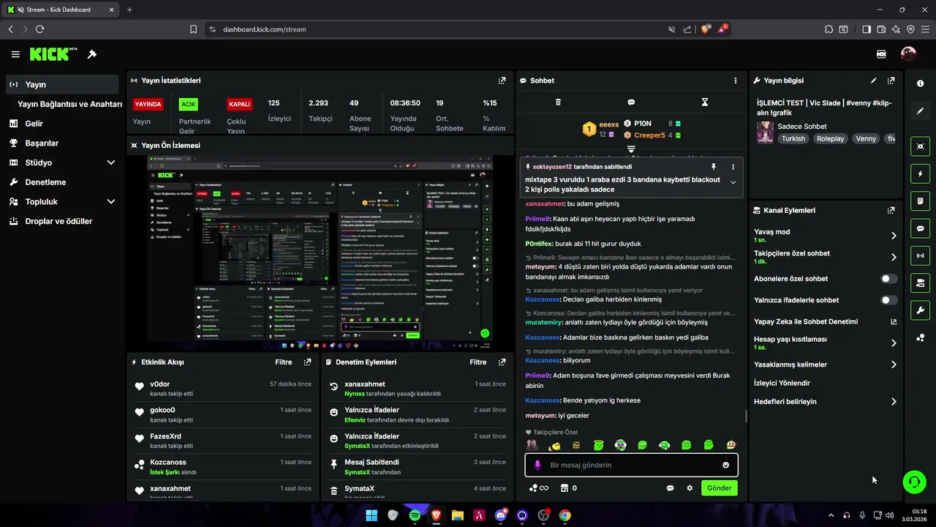Open Takipçilere özel sohbet options arrow
Image resolution: width=936 pixels, height=527 pixels.
pyautogui.click(x=894, y=257)
